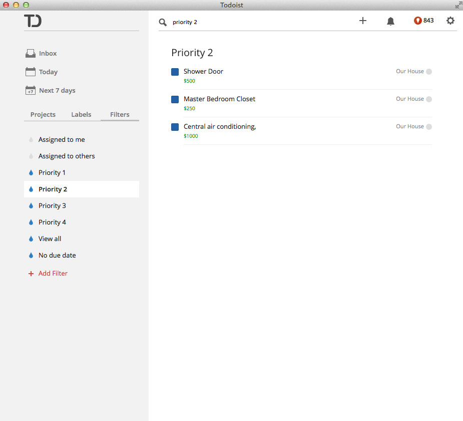Toggle fullscreen with the window arrows icon

[x=458, y=5]
